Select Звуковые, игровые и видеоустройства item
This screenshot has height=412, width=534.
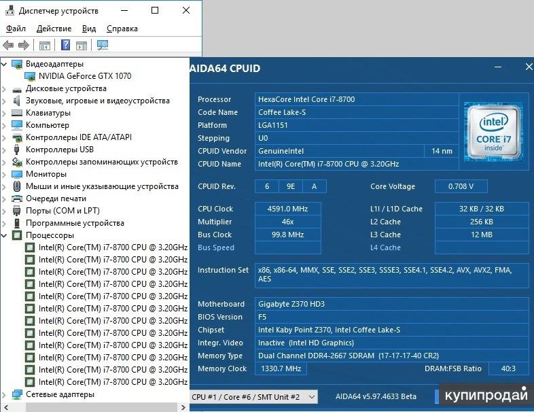pos(98,101)
